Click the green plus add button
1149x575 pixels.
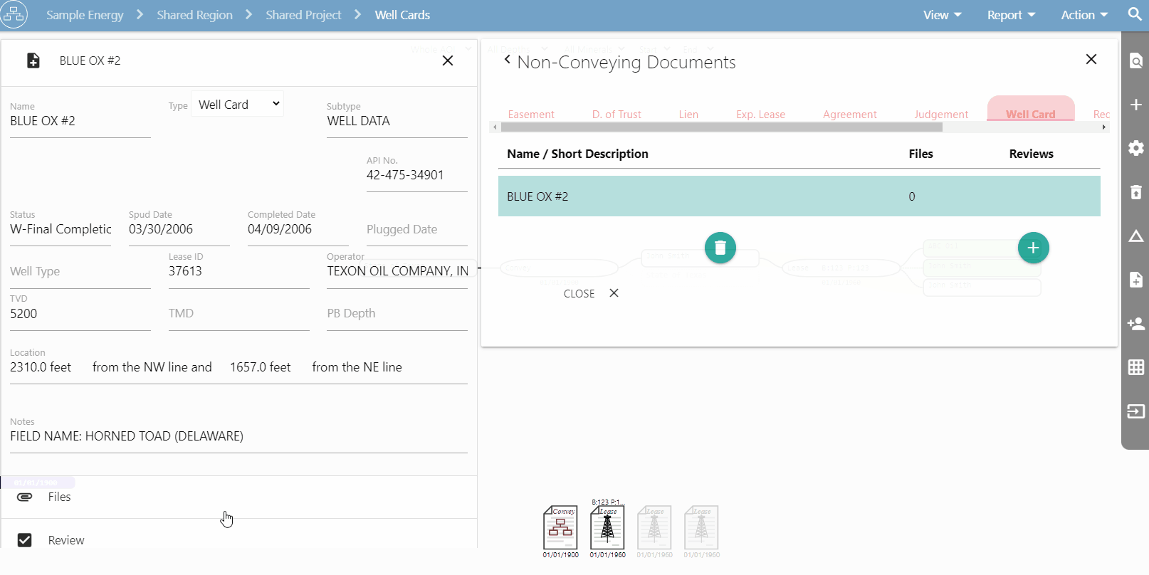click(x=1033, y=248)
